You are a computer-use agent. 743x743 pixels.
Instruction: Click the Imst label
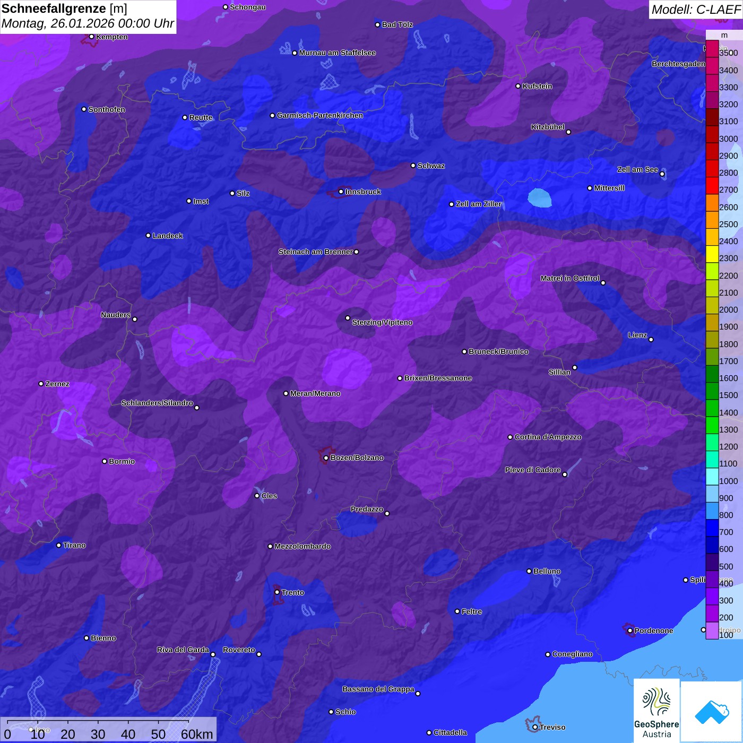coord(201,201)
